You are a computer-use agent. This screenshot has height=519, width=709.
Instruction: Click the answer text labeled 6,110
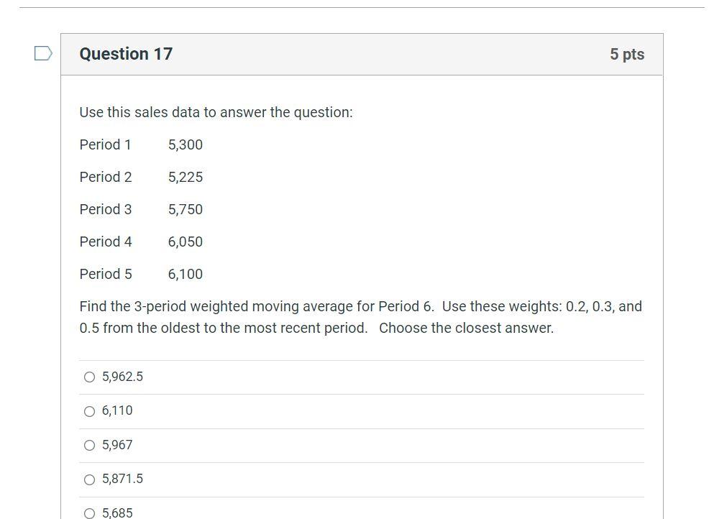117,410
